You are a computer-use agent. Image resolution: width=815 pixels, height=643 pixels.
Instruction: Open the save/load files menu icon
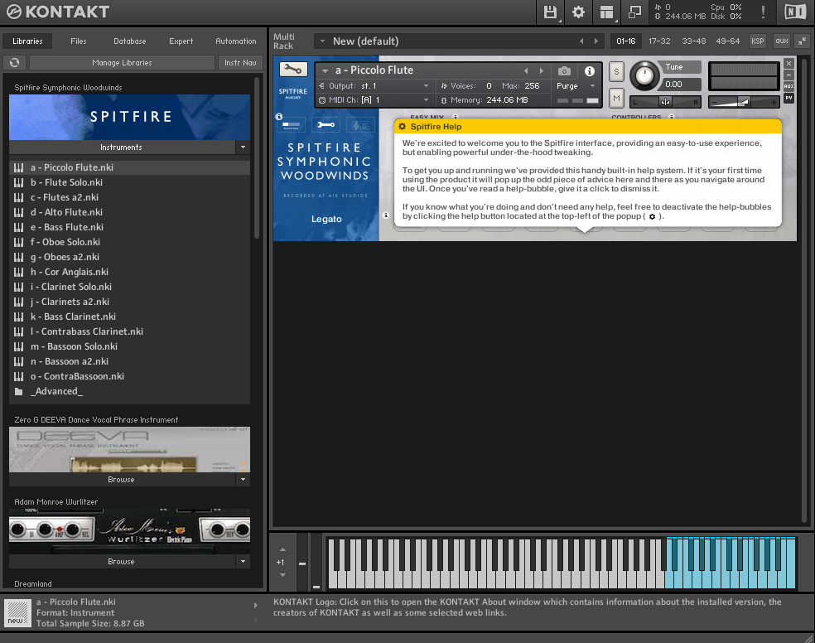[x=550, y=12]
